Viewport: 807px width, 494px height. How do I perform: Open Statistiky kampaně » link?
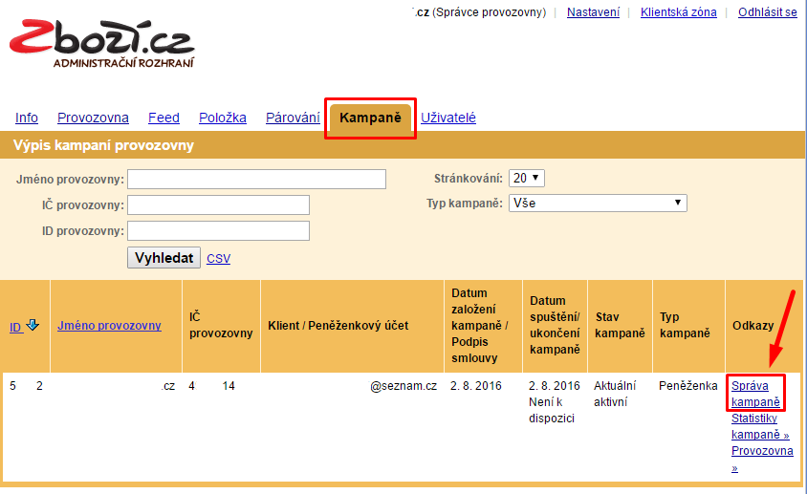click(x=760, y=426)
